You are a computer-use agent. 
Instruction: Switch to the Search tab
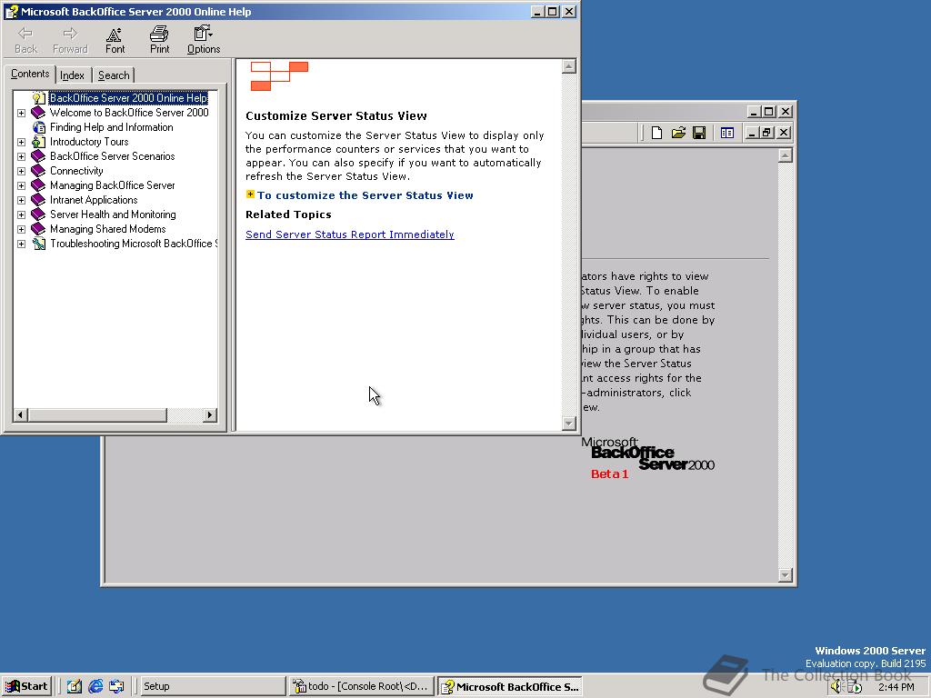tap(114, 75)
